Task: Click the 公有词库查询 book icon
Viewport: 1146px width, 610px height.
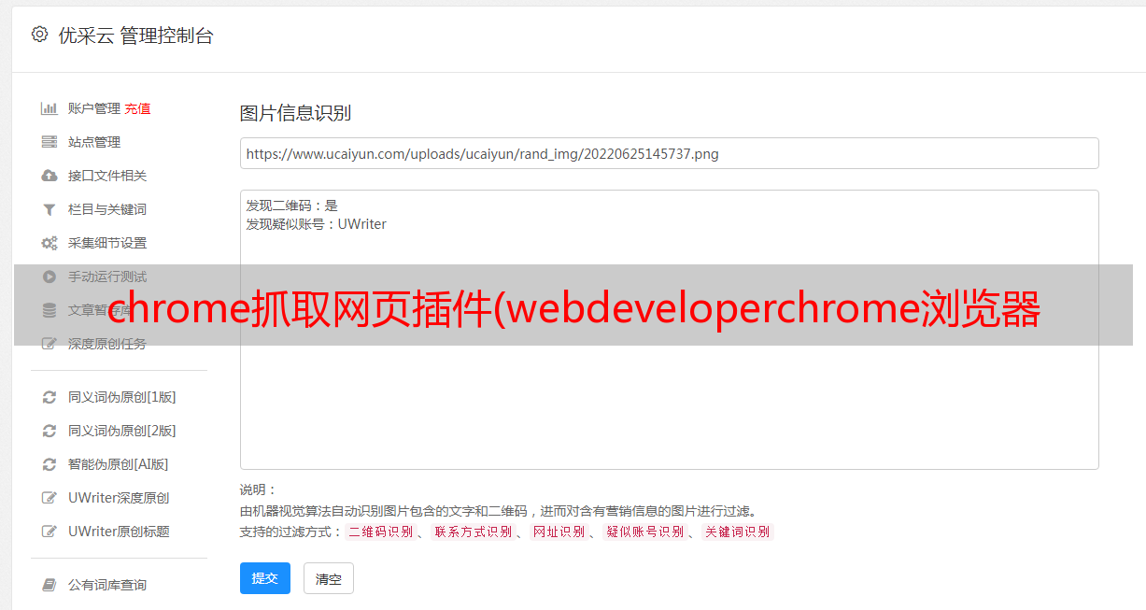Action: click(50, 585)
